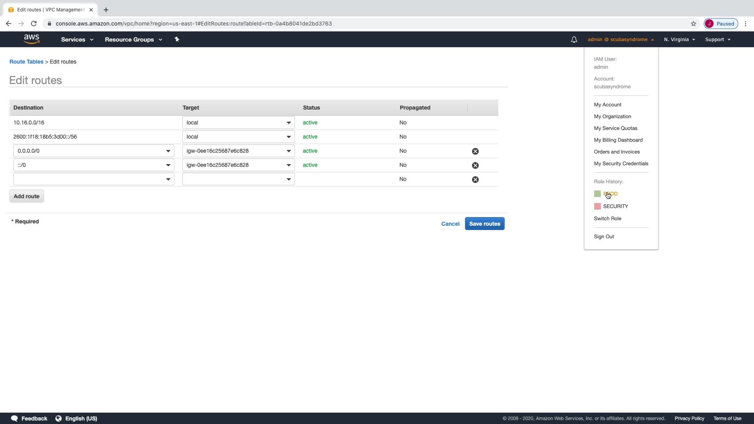Screen dimensions: 754x424
Task: Delete the empty new route row
Action: click(x=475, y=179)
